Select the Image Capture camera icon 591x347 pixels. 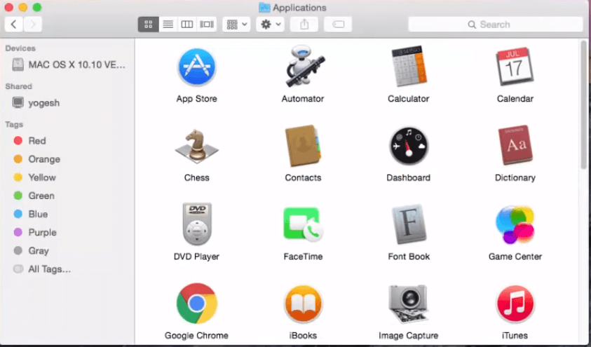(x=409, y=304)
